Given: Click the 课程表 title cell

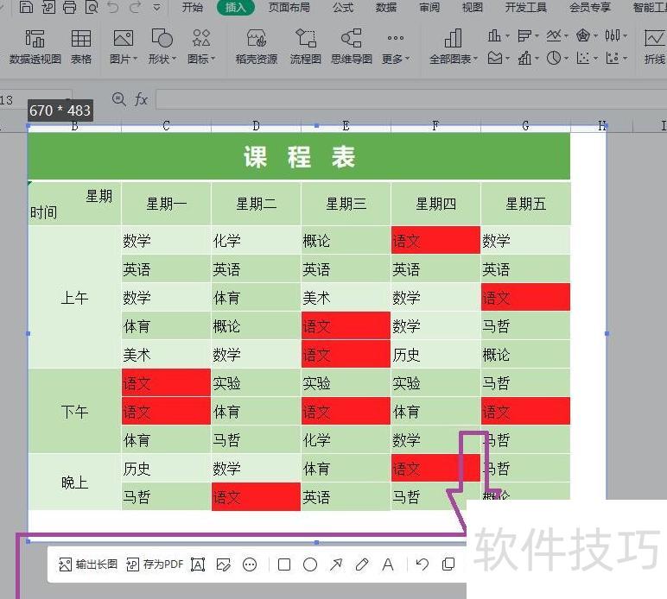Looking at the screenshot, I should [299, 156].
